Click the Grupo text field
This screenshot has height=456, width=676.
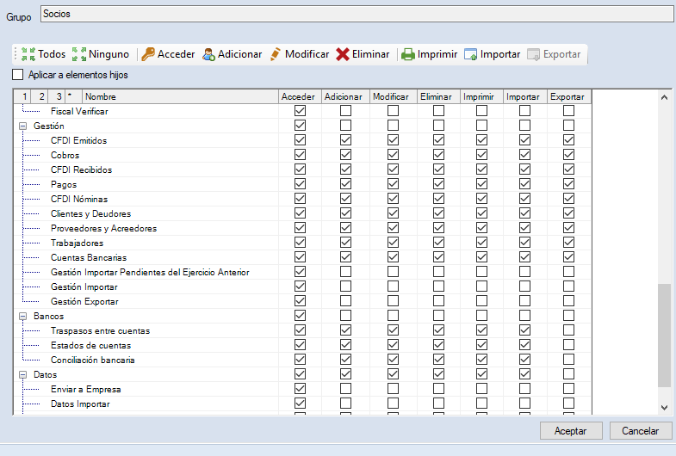pos(357,14)
